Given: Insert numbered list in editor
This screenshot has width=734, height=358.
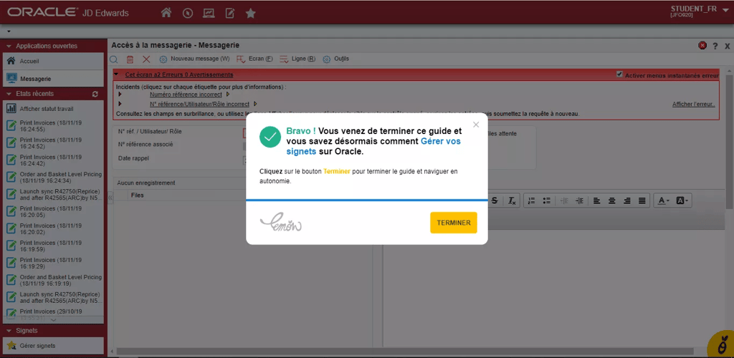Looking at the screenshot, I should point(531,200).
